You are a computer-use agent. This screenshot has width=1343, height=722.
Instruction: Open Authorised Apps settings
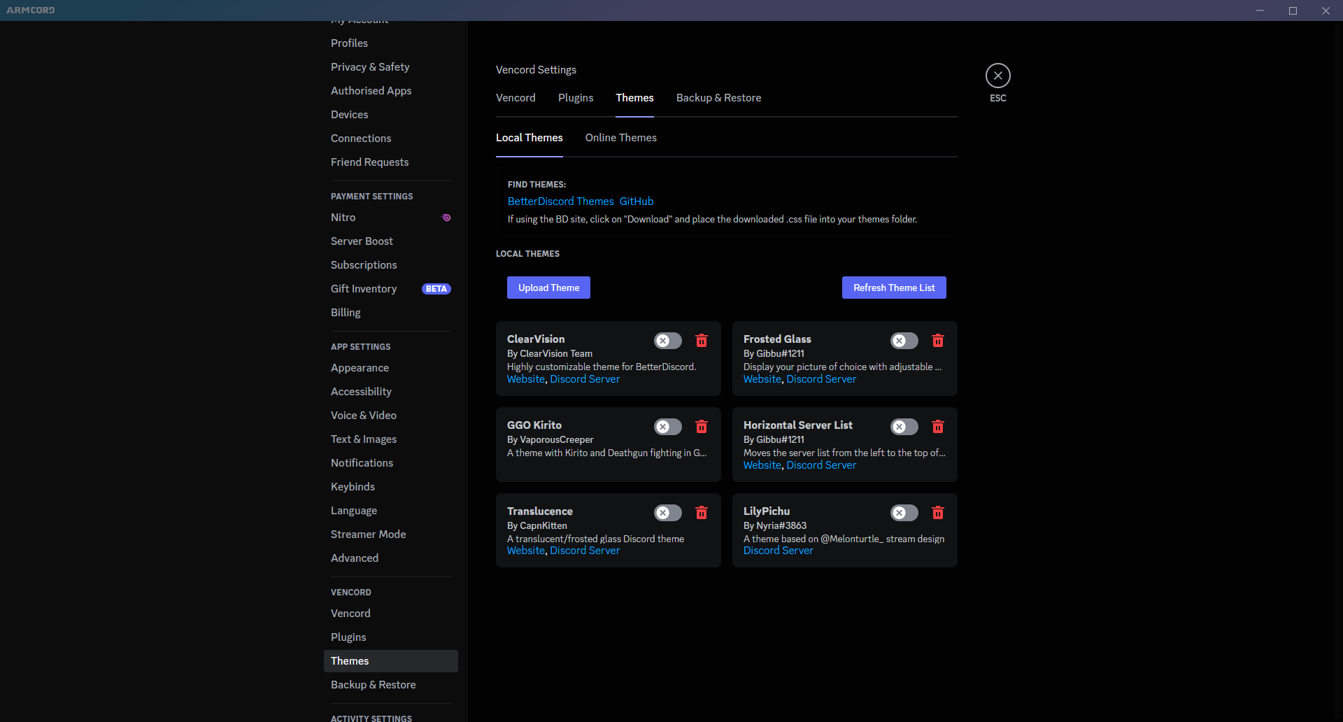pos(391,91)
